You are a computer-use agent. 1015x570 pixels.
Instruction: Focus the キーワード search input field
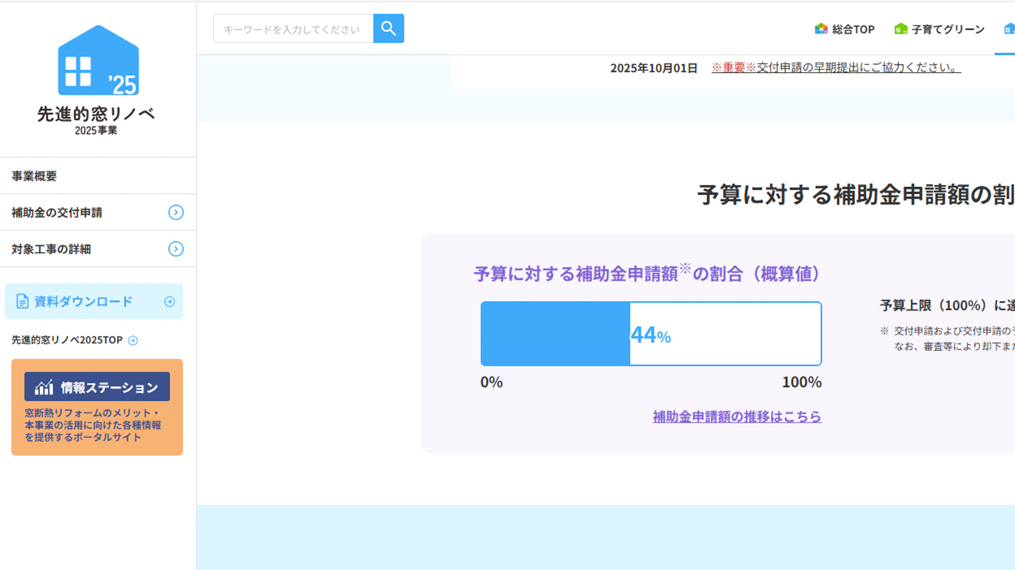[293, 29]
